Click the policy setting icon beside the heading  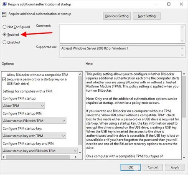click(4, 14)
